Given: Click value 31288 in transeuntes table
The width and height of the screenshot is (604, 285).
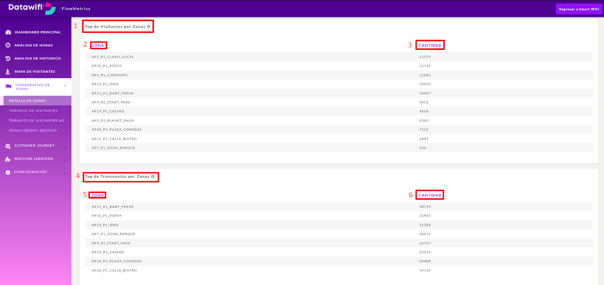Looking at the screenshot, I should 425,225.
